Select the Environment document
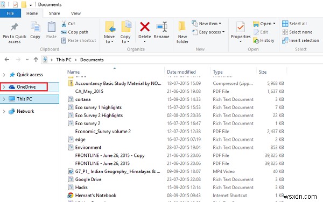 point(88,148)
